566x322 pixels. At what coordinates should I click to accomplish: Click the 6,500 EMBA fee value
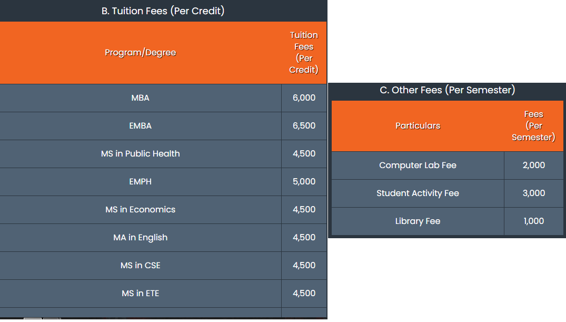point(304,126)
